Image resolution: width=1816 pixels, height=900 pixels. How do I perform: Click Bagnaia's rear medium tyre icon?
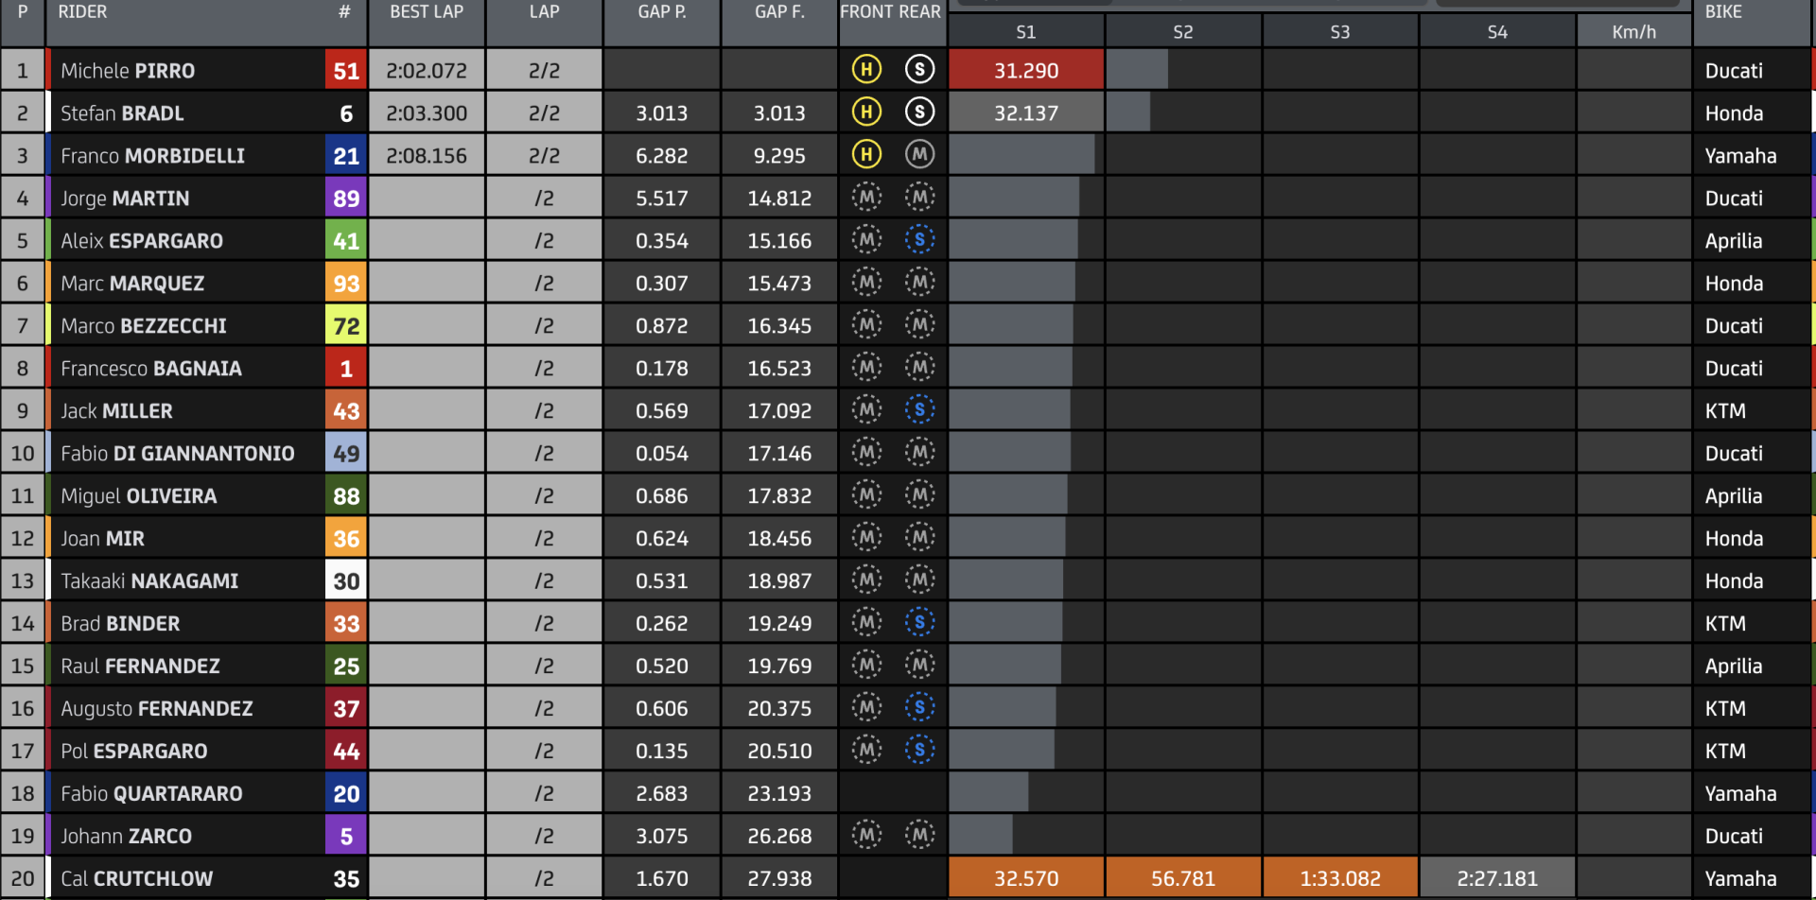point(919,368)
